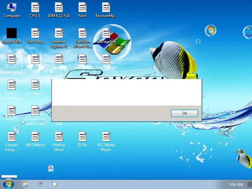252x189 pixels.
Task: Select the Disk Ge... 3.2 desktop shortcut
Action: 35,64
